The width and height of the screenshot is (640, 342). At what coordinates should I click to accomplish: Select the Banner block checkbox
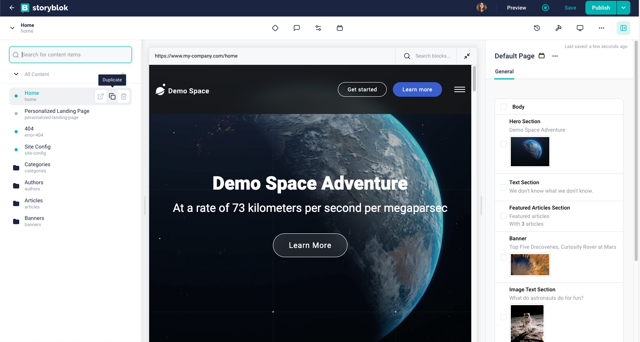504,257
